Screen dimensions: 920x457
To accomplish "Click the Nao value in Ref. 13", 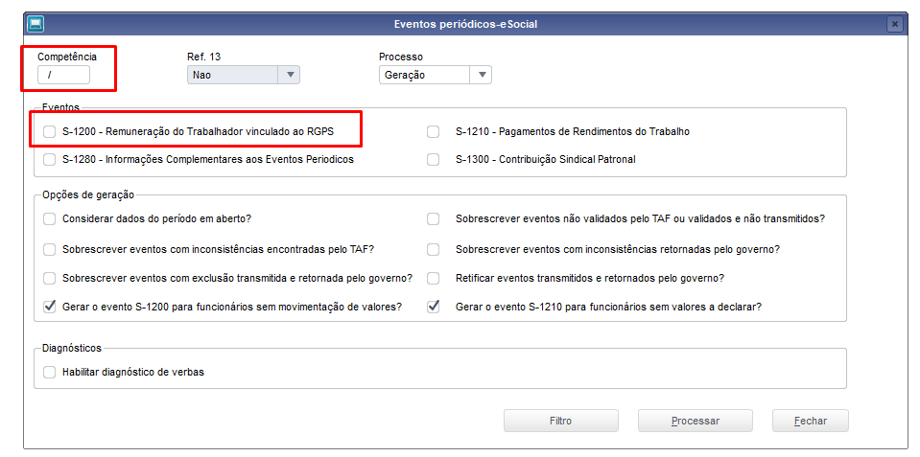I will pos(201,75).
